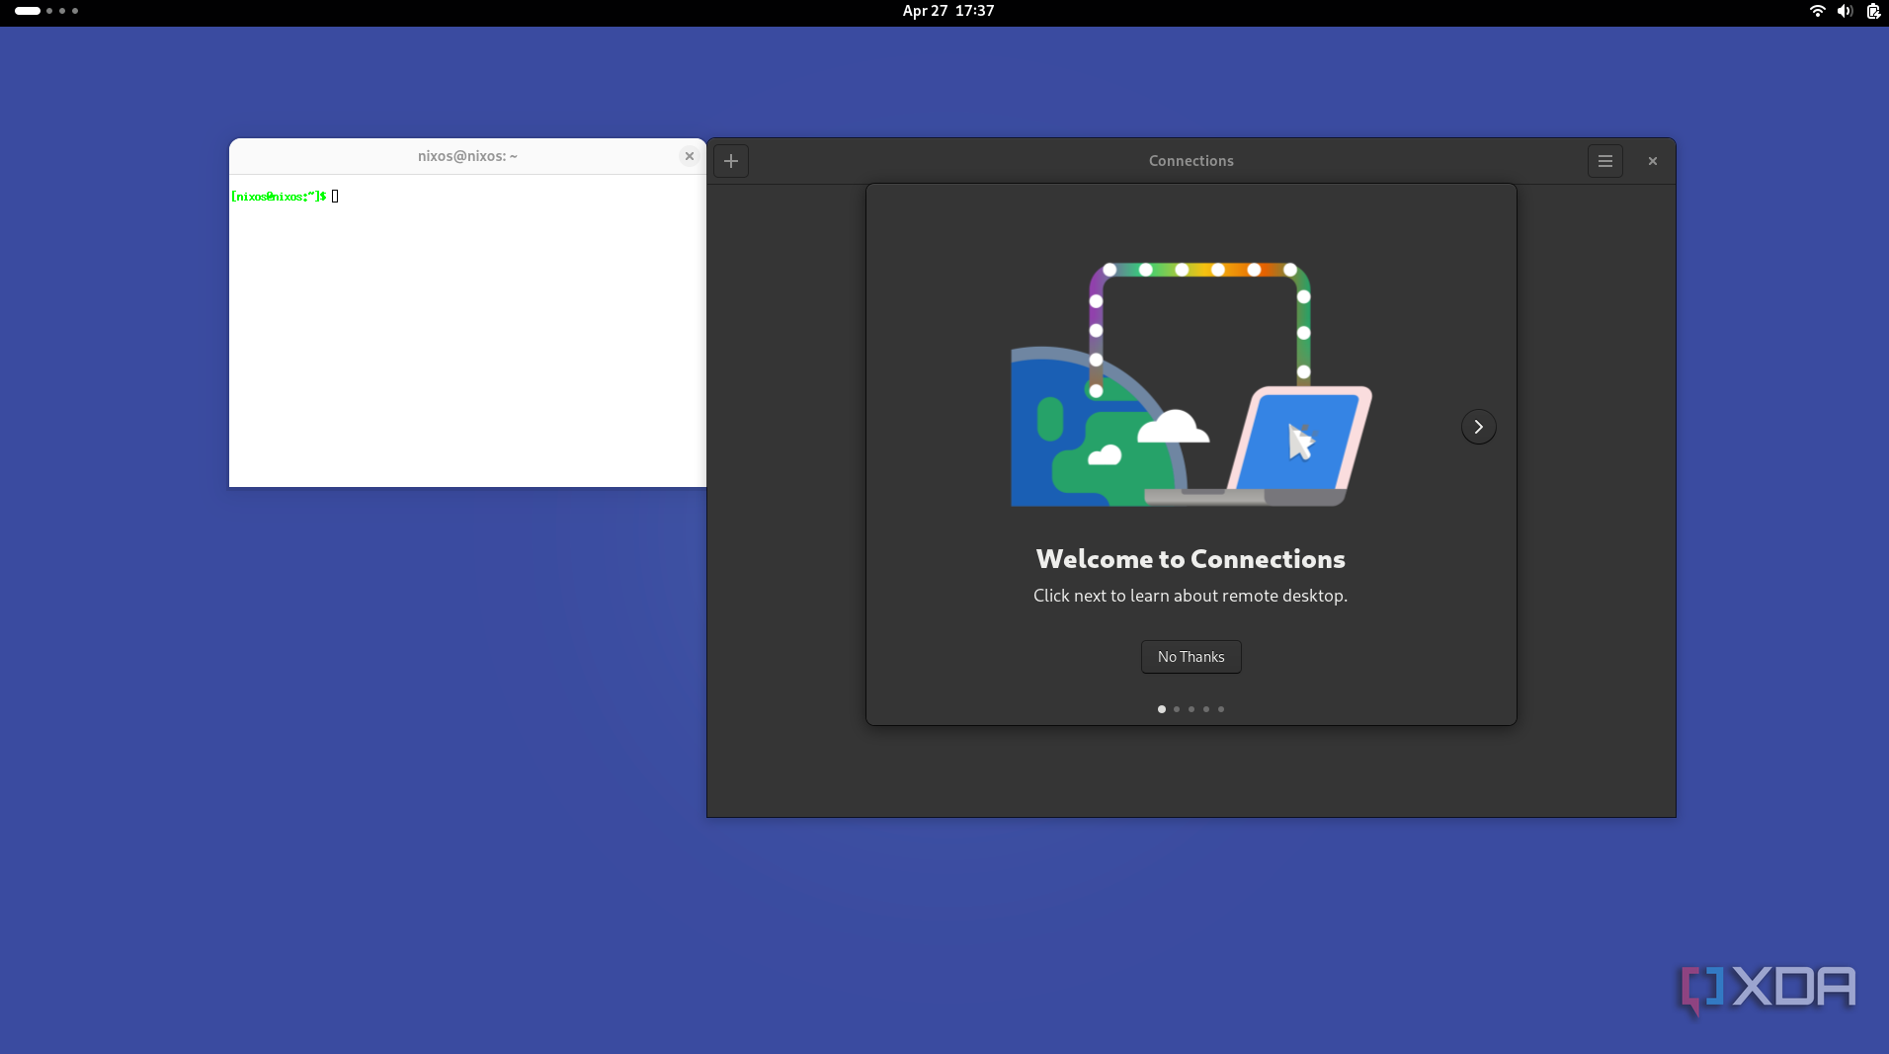Jump to the fourth carousel page dot

[1206, 709]
